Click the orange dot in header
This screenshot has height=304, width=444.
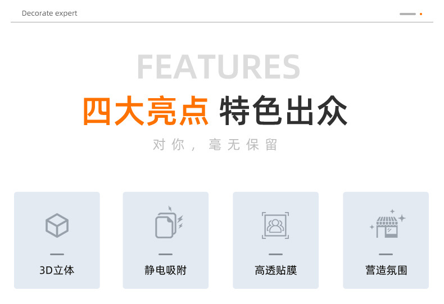point(421,14)
